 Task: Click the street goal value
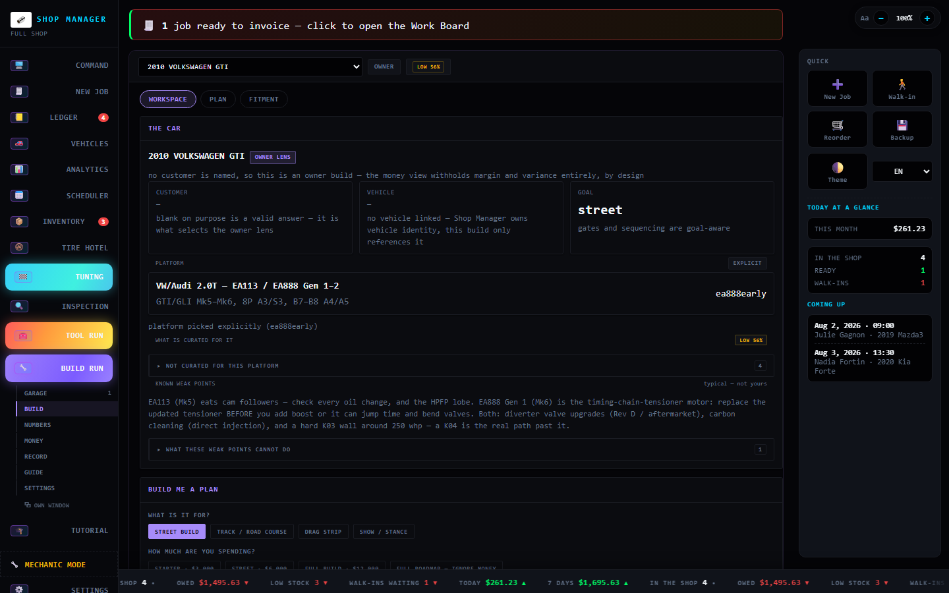click(x=600, y=210)
